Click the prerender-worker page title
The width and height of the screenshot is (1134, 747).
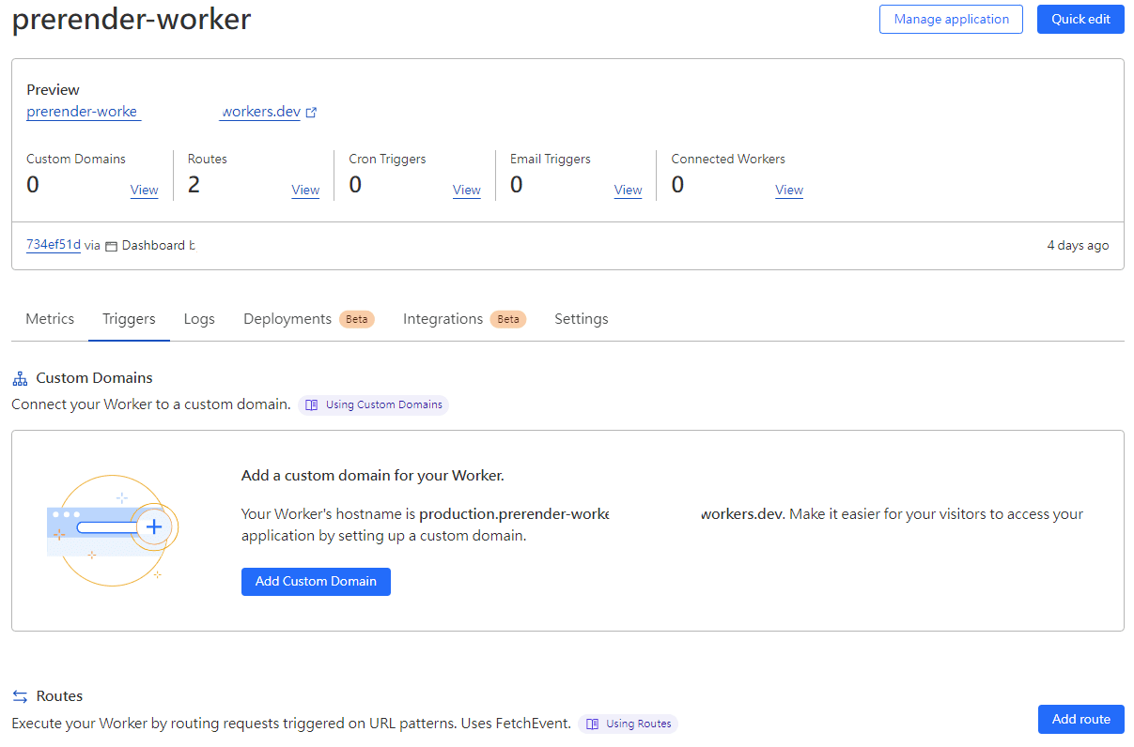coord(132,18)
